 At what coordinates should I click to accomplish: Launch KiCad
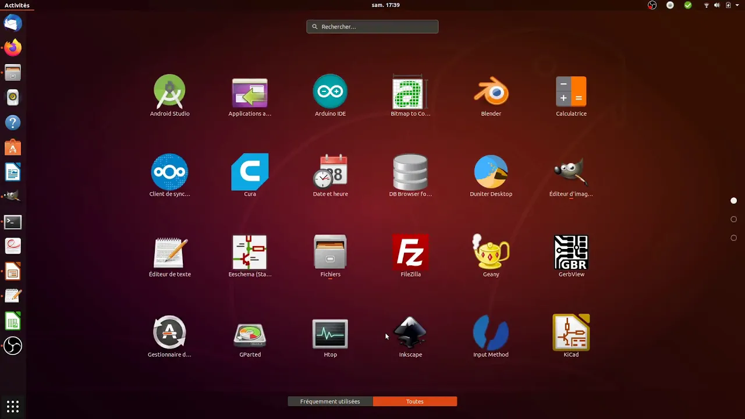pos(571,337)
